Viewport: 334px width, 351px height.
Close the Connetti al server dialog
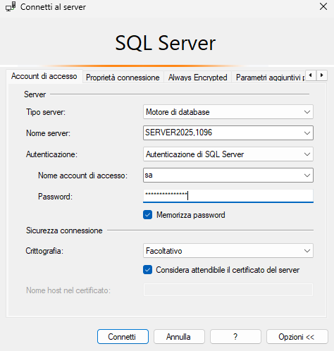pos(323,6)
